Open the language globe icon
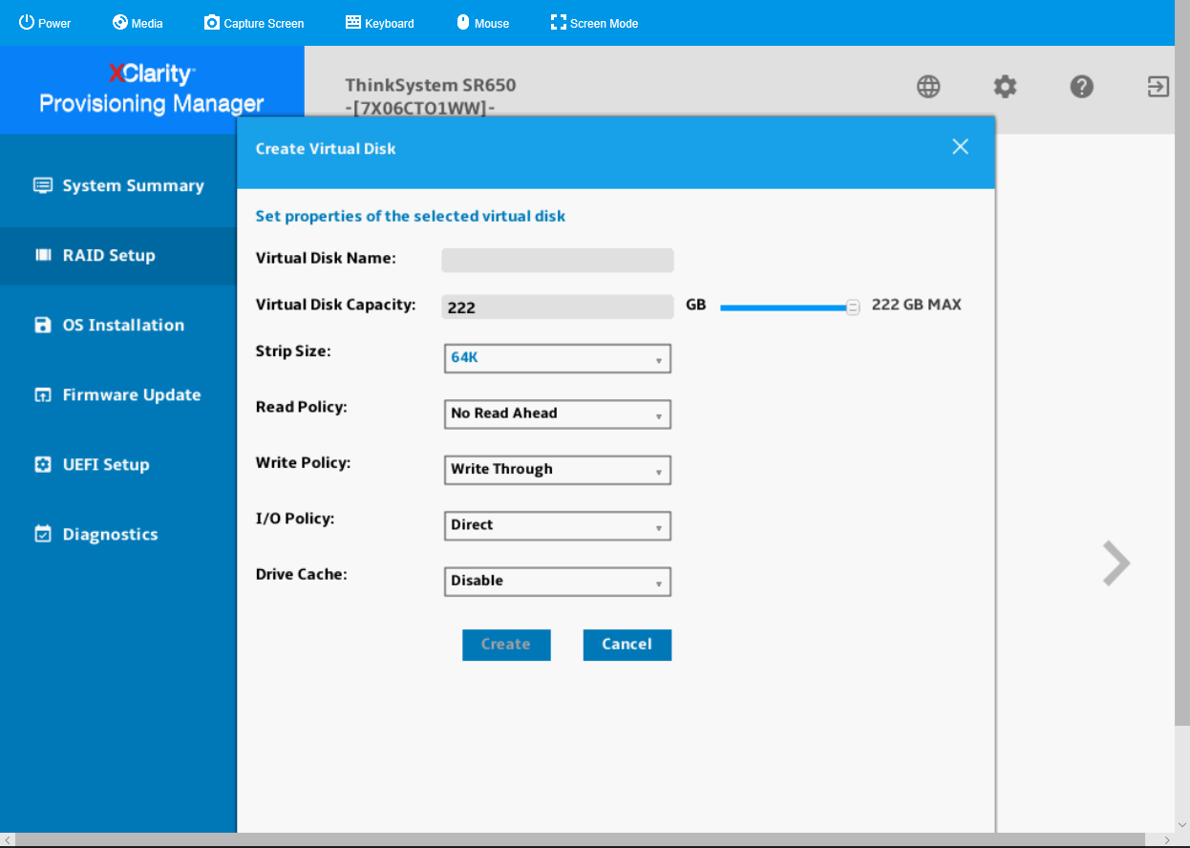 tap(928, 87)
